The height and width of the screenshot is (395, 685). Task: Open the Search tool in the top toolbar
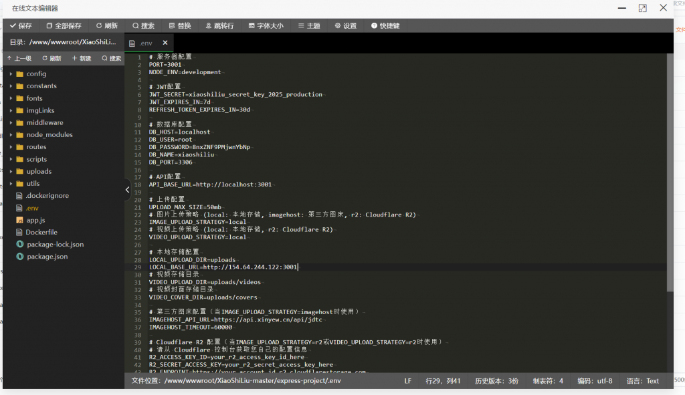(143, 25)
